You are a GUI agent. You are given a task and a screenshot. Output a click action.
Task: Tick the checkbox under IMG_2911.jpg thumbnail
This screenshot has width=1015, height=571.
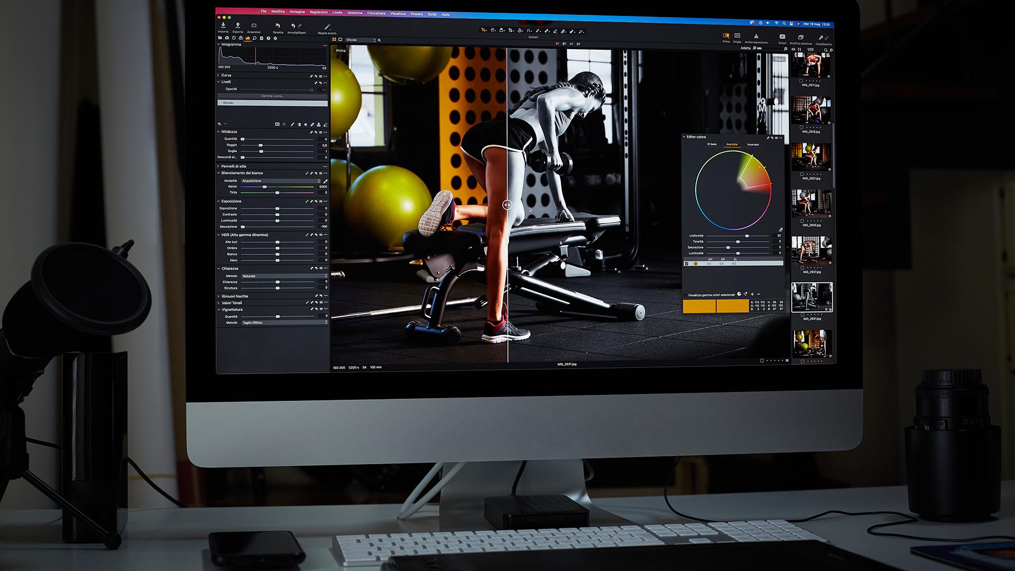[x=801, y=80]
